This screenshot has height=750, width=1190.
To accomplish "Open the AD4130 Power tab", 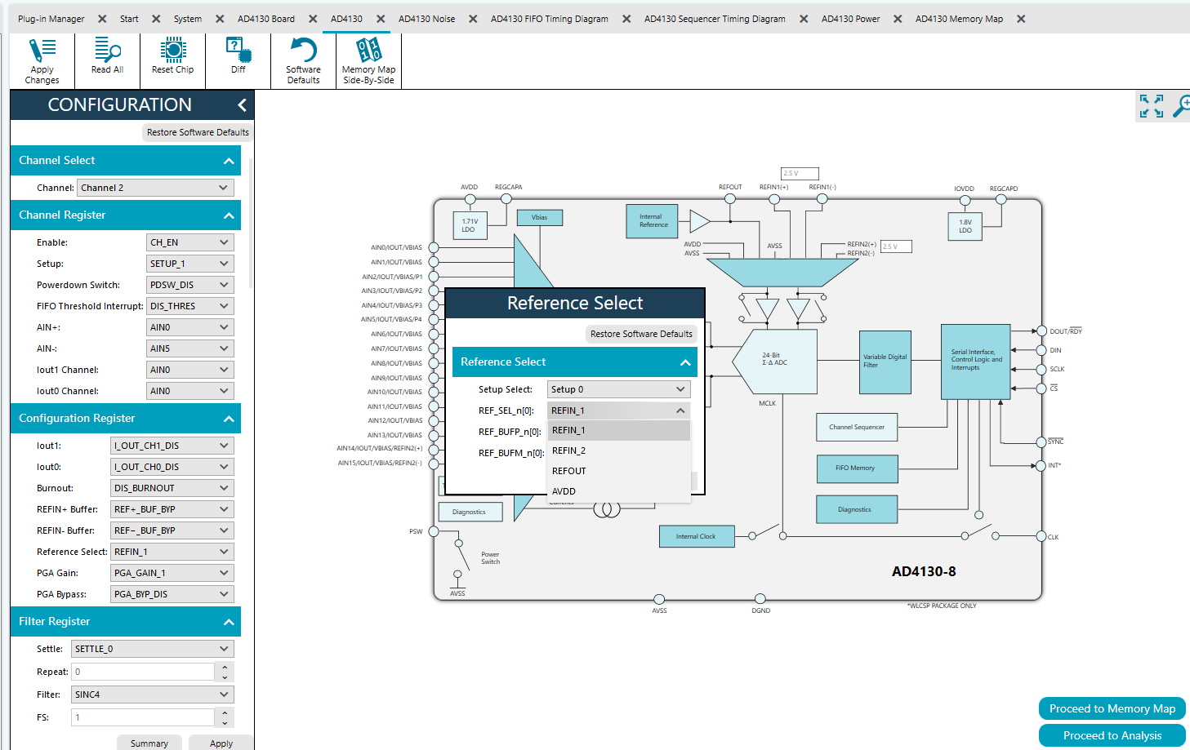I will [x=851, y=19].
